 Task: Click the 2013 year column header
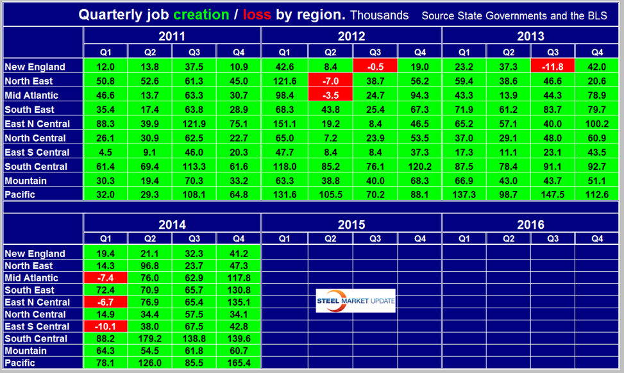coord(530,37)
